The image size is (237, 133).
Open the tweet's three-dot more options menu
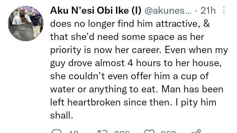pyautogui.click(x=224, y=10)
